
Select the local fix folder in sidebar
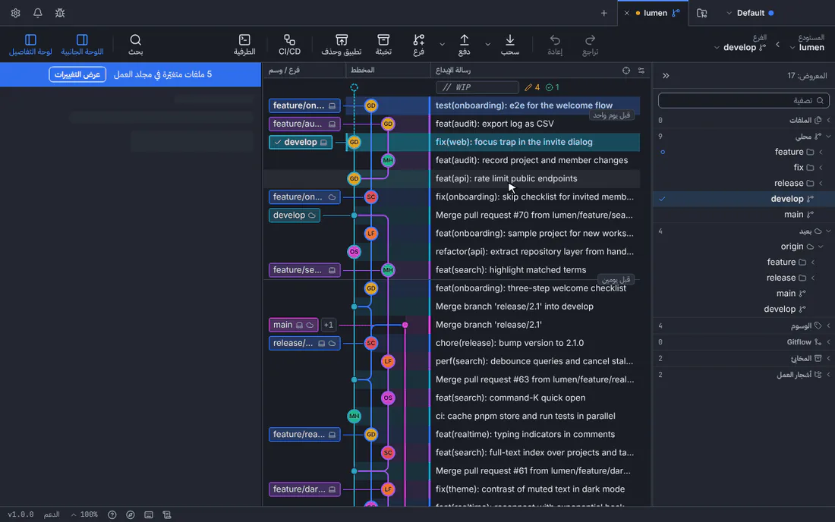(743, 168)
